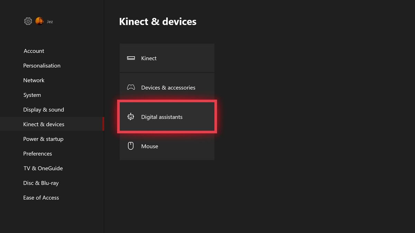Viewport: 415px width, 233px height.
Task: Open TV & OneGuide settings
Action: point(43,168)
